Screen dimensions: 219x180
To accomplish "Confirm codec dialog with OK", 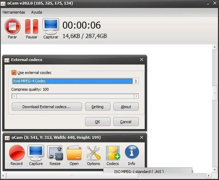I will [x=98, y=122].
